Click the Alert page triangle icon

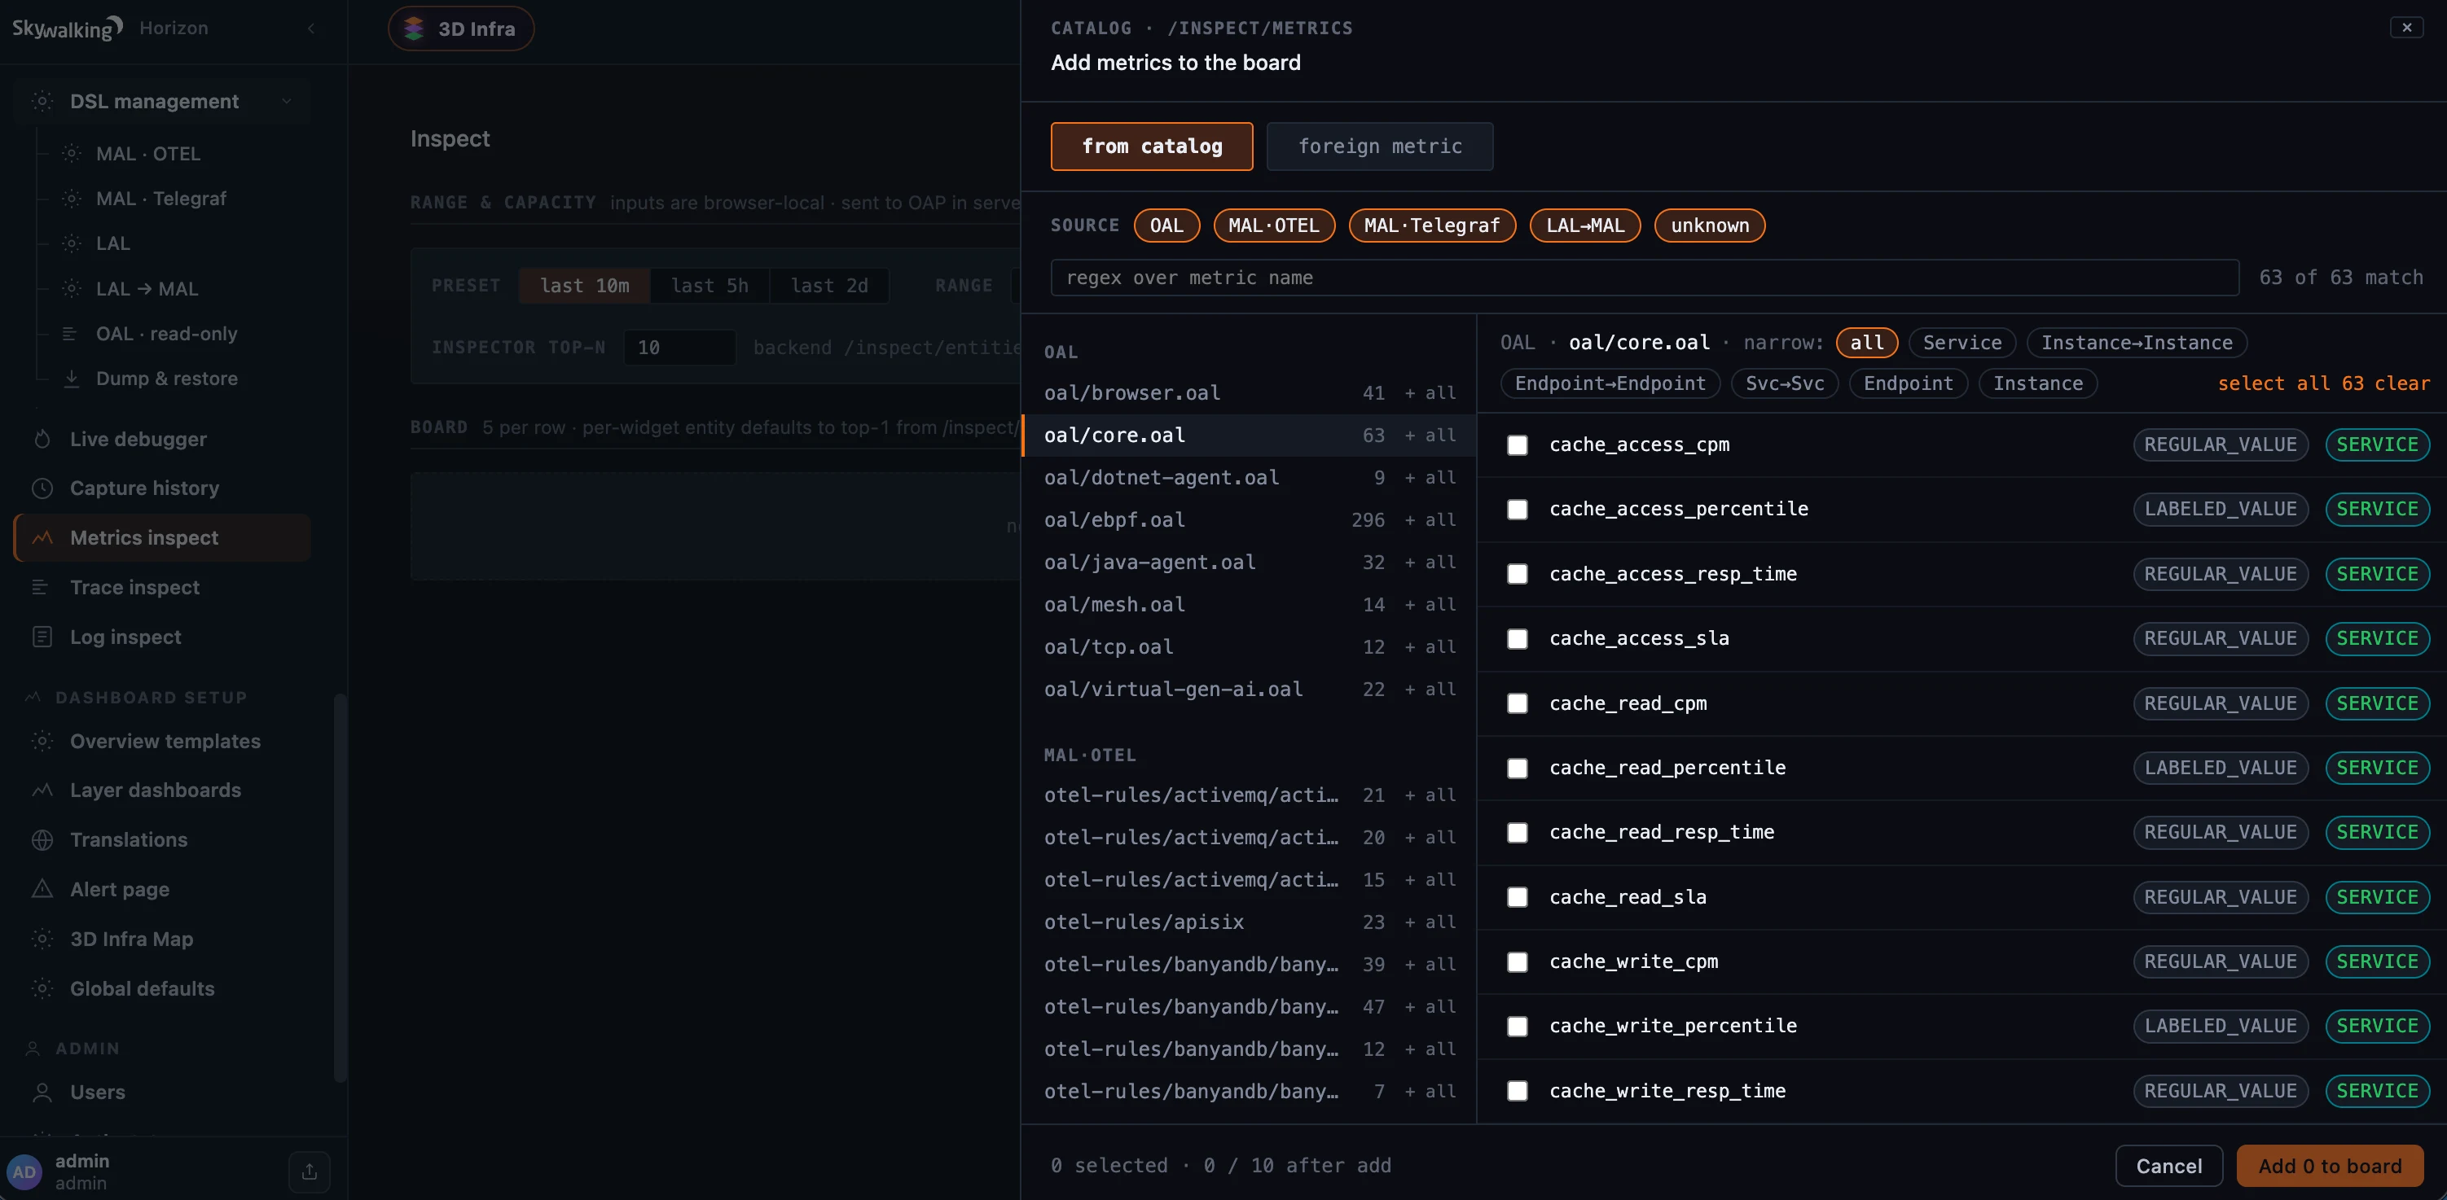coord(42,889)
